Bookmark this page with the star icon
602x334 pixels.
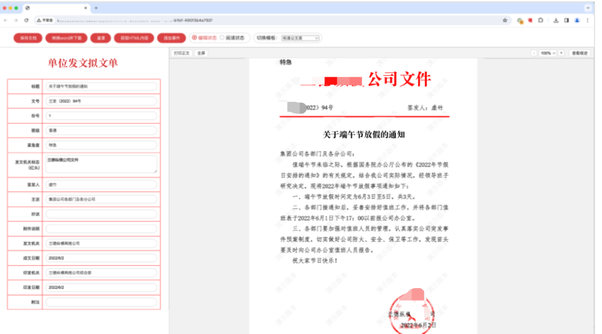tap(505, 20)
